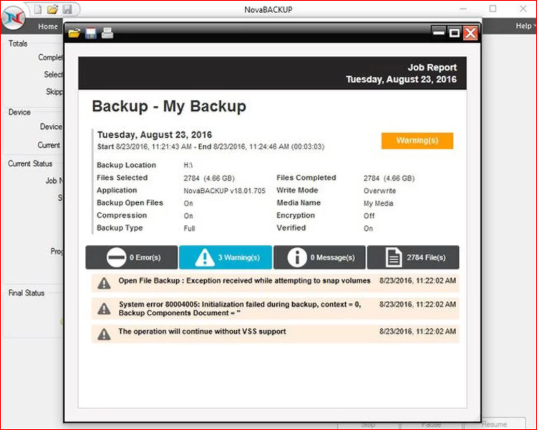Click the 'Job Report' header title
The width and height of the screenshot is (537, 430).
coord(432,67)
